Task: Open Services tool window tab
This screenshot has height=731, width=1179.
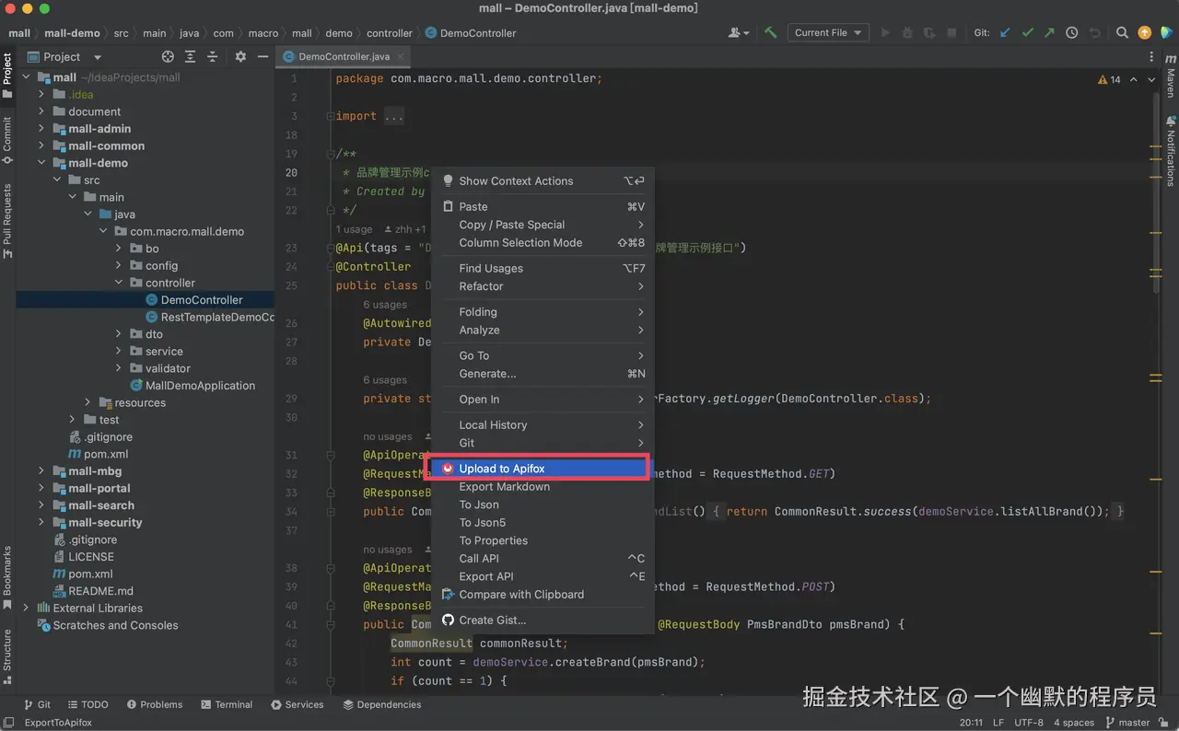Action: pos(298,704)
